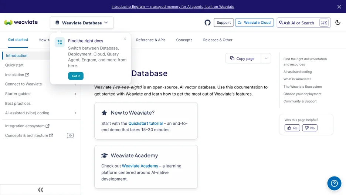
Task: Switch to the Concepts tab
Action: tap(184, 40)
